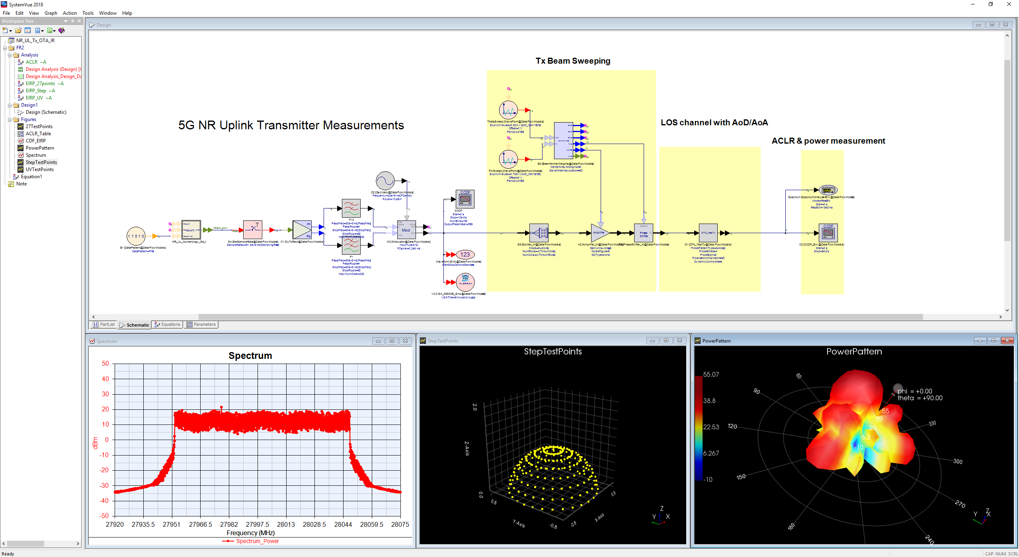Restore the Design window using its restore button
The height and width of the screenshot is (557, 1019).
click(992, 24)
